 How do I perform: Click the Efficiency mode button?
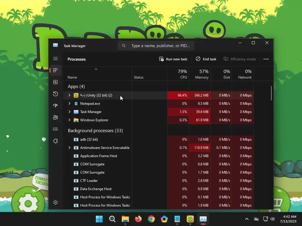239,59
